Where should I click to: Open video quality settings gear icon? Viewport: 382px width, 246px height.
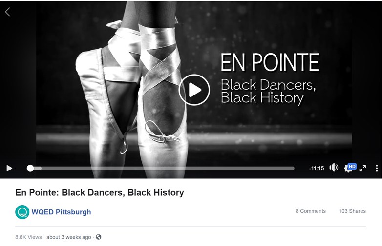[348, 169]
